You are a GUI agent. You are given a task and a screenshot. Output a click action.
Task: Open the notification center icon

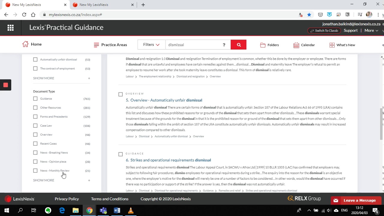coord(375,211)
